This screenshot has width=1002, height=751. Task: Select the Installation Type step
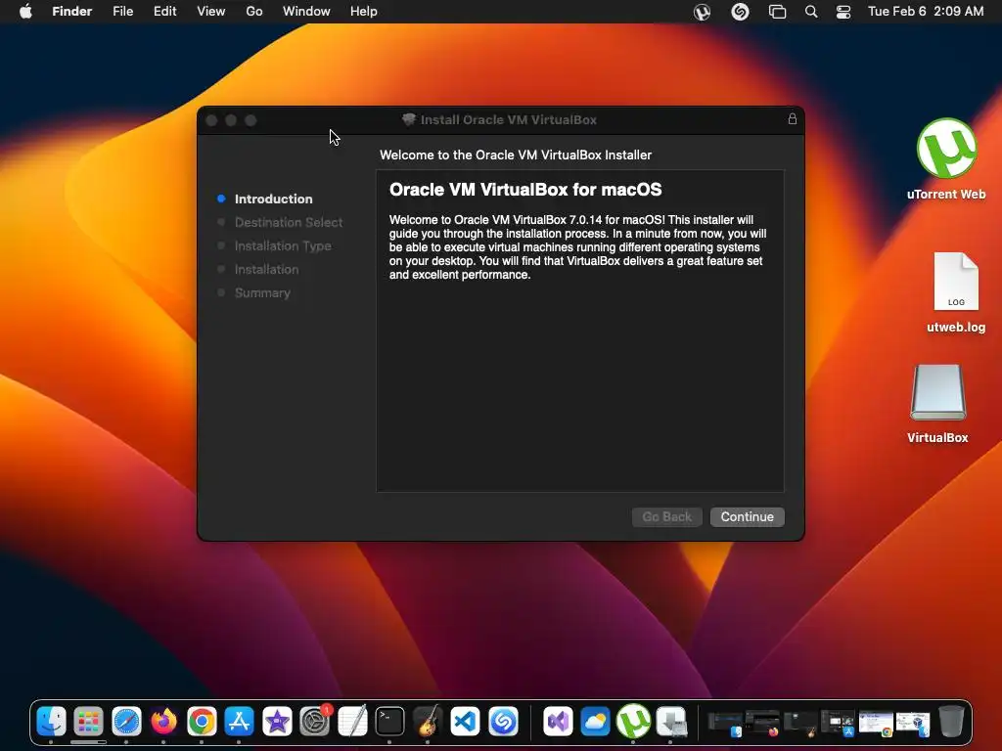coord(283,245)
